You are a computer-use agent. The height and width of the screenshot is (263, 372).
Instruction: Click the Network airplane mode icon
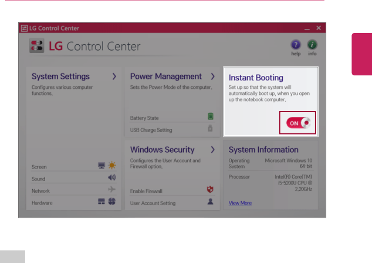click(112, 189)
